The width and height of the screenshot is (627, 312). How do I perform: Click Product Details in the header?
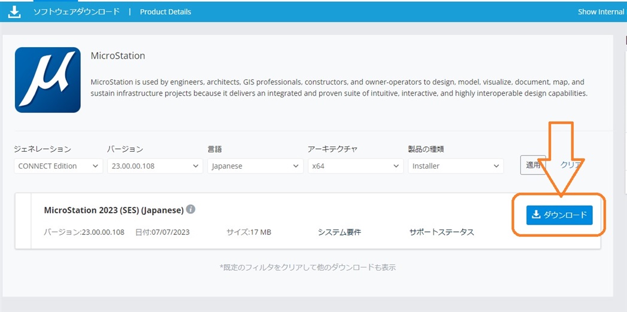point(165,12)
